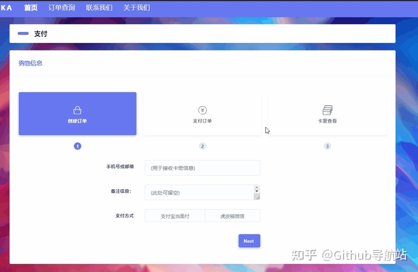This screenshot has height=272, width=418.
Task: Click the resize handle of 备注信息 textarea
Action: pyautogui.click(x=257, y=197)
